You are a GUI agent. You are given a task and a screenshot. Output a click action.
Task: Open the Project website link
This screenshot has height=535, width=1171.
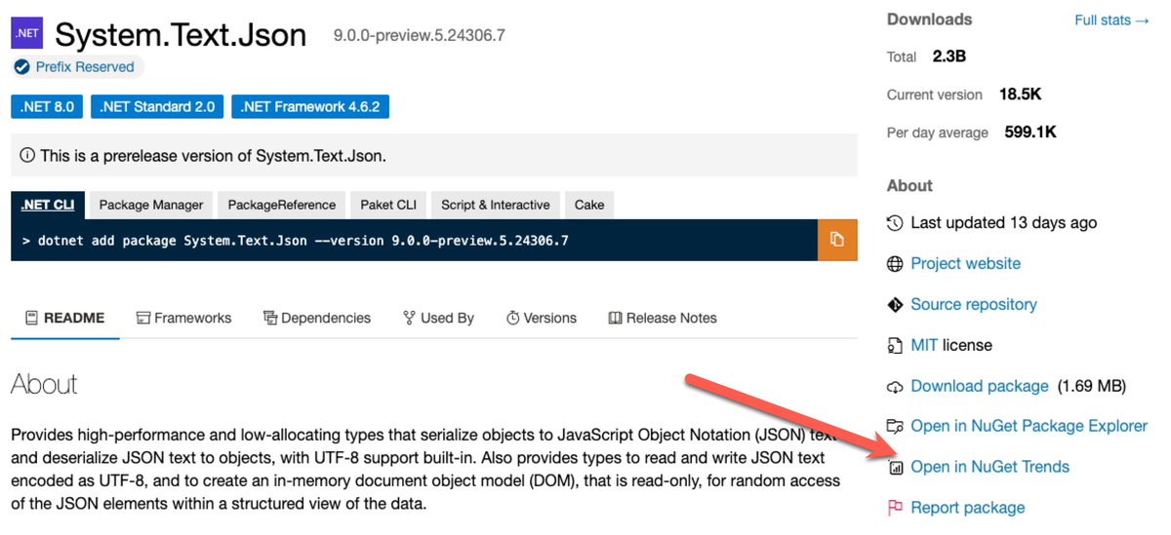pyautogui.click(x=965, y=263)
